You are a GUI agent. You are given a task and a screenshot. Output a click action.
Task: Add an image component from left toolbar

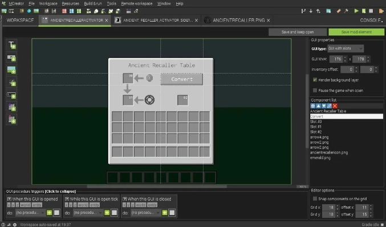click(11, 70)
